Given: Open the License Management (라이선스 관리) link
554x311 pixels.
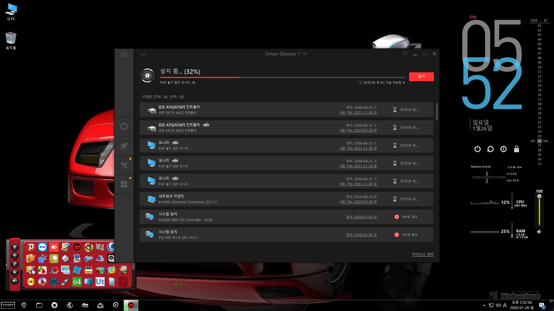Looking at the screenshot, I should tap(423, 254).
